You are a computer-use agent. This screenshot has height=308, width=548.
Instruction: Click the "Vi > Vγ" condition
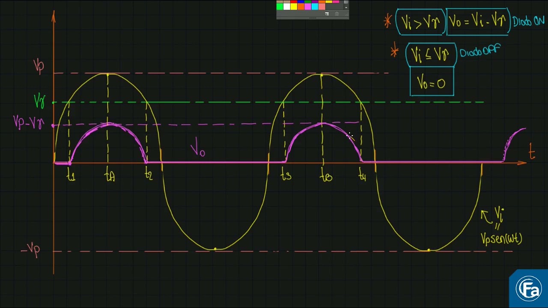[x=421, y=22]
